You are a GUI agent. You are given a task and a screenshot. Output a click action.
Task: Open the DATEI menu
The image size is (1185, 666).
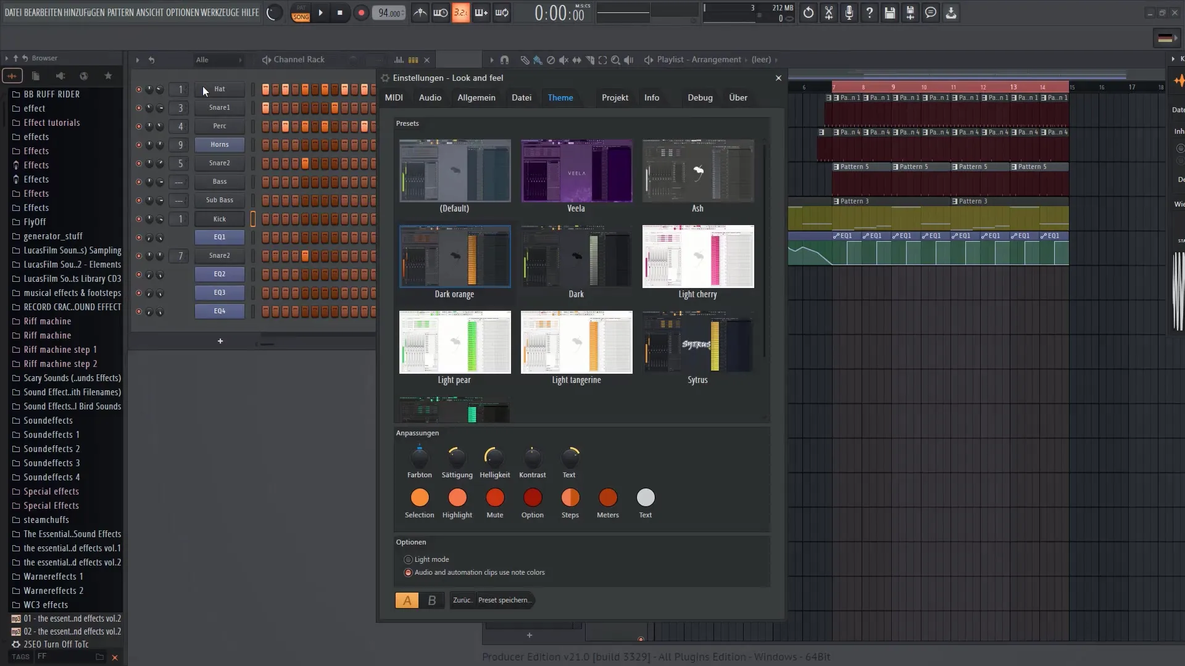click(13, 12)
